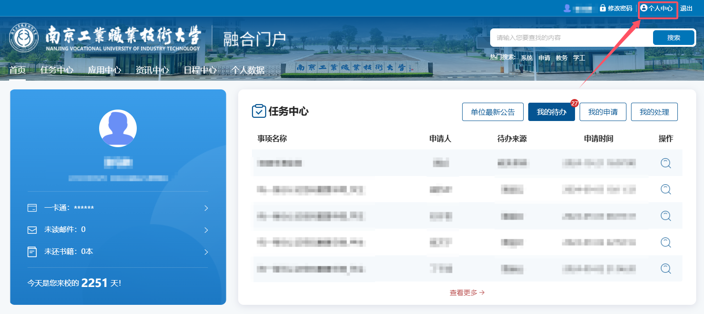Click the 搜索 button
The width and height of the screenshot is (704, 314).
pyautogui.click(x=674, y=38)
